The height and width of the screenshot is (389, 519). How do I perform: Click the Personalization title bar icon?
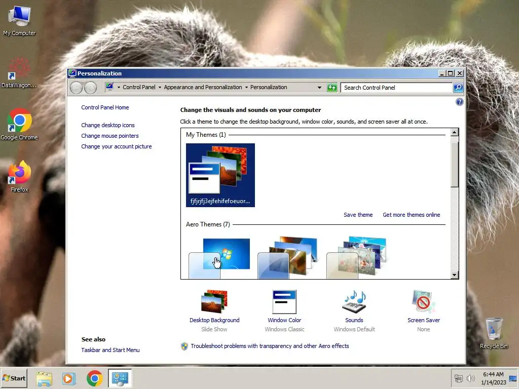[72, 73]
